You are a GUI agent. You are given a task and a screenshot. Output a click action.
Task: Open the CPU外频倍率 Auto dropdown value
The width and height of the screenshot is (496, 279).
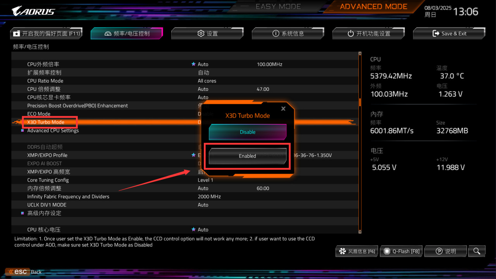pyautogui.click(x=203, y=64)
